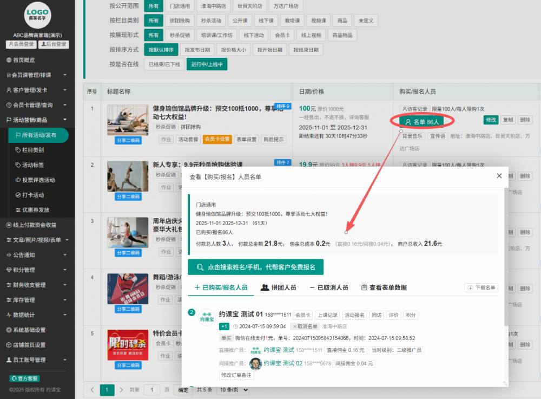Click the yoga activity thumbnail in row 1
This screenshot has width=541, height=399.
[x=127, y=120]
